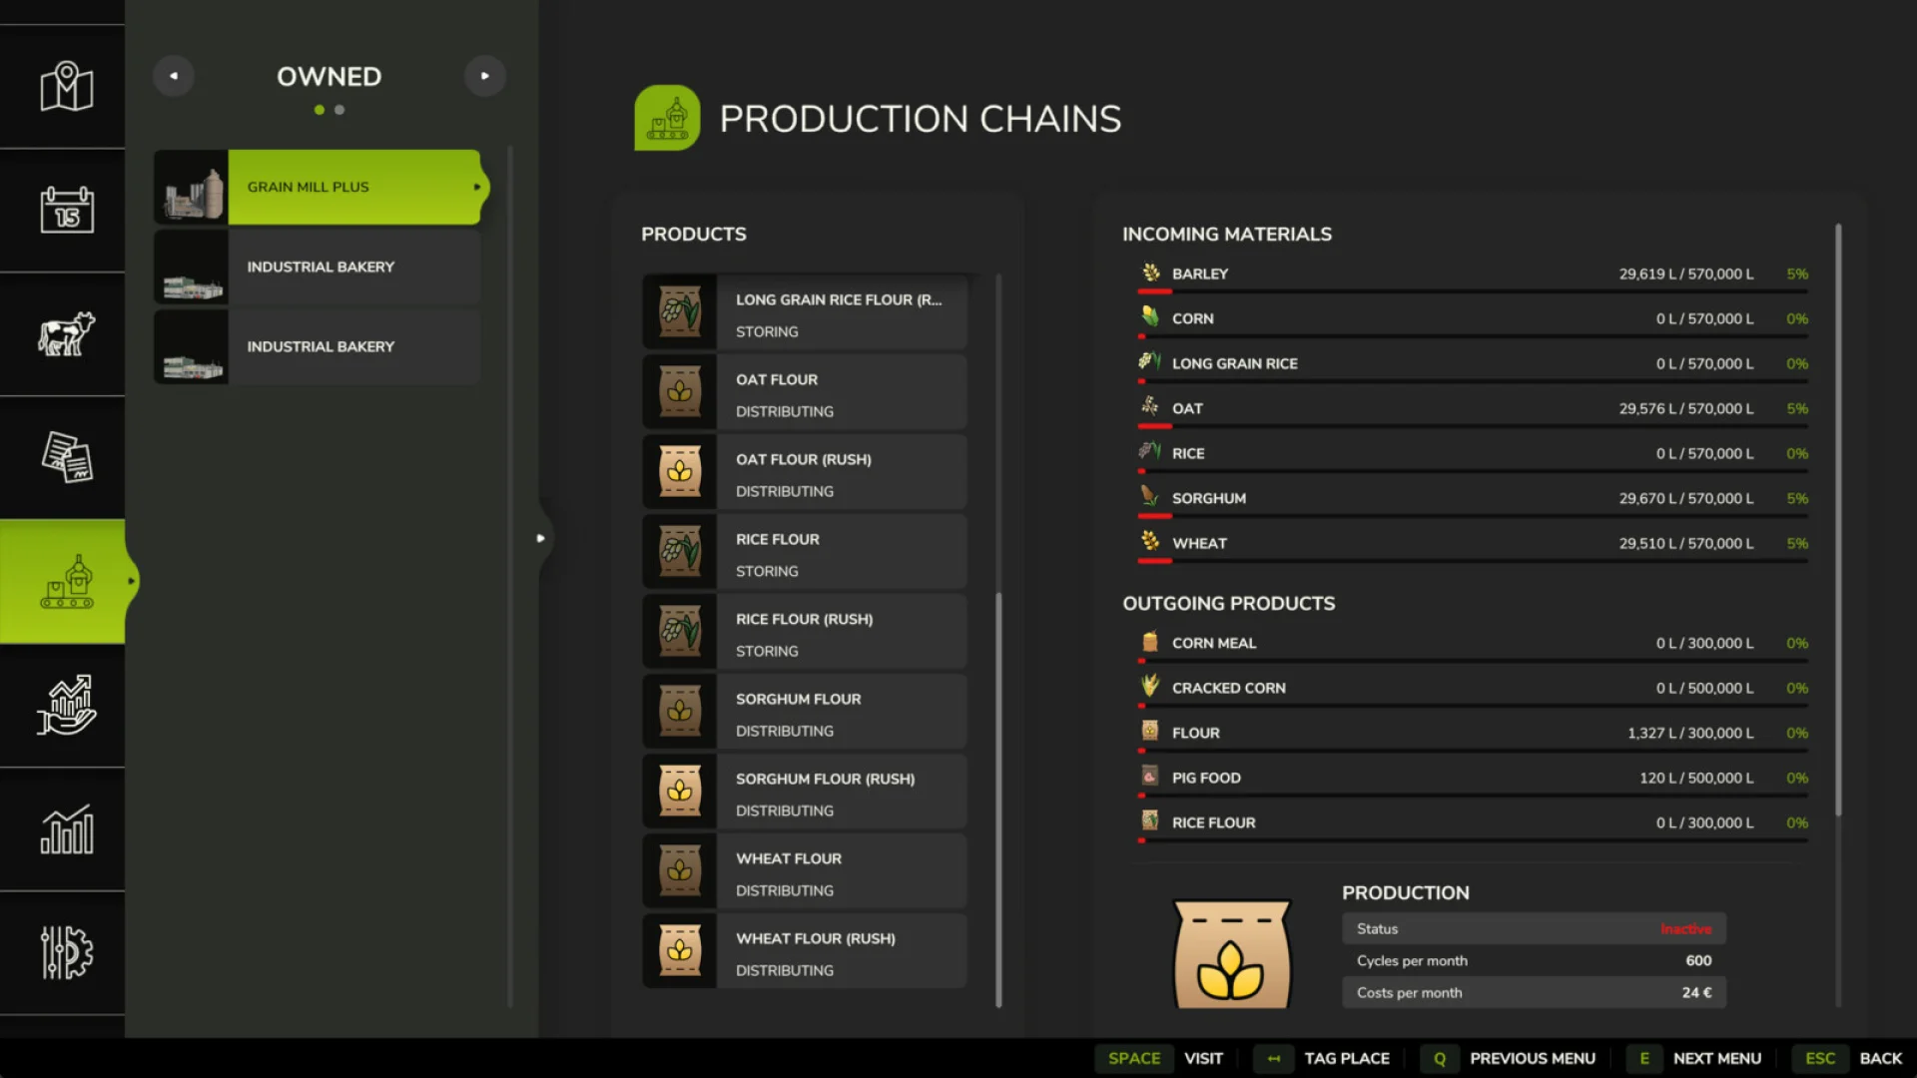Click the Wheat Flour product sack icon
The image size is (1917, 1078).
click(x=680, y=870)
